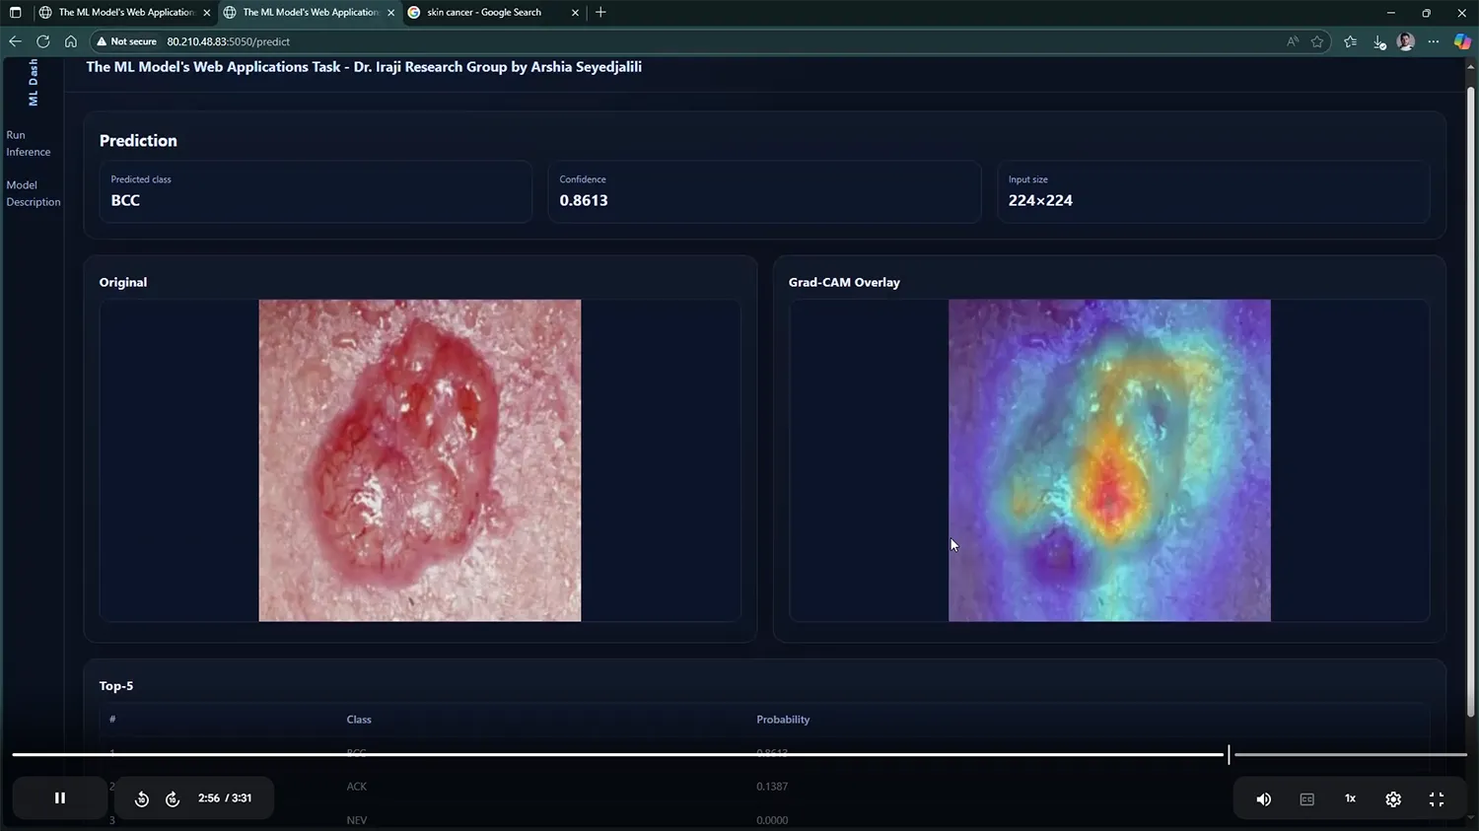Click the Probability column header
This screenshot has height=831, width=1479.
(x=783, y=720)
